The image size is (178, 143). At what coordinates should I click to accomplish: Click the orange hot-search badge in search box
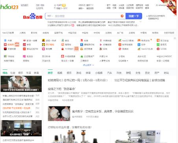122,16
